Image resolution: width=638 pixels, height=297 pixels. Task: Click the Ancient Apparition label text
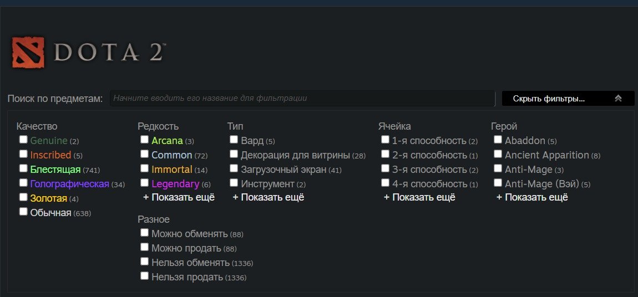coord(547,155)
